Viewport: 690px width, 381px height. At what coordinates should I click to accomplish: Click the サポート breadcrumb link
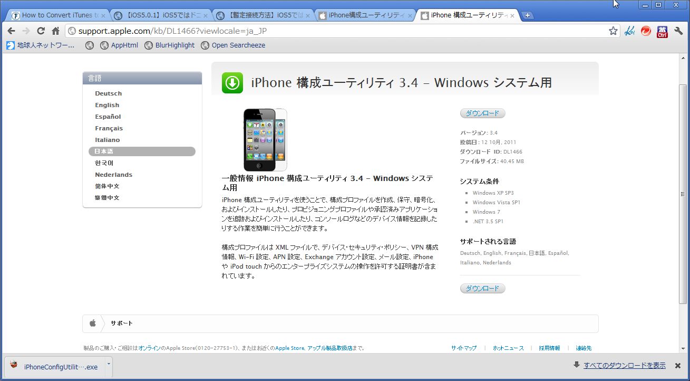tap(122, 323)
